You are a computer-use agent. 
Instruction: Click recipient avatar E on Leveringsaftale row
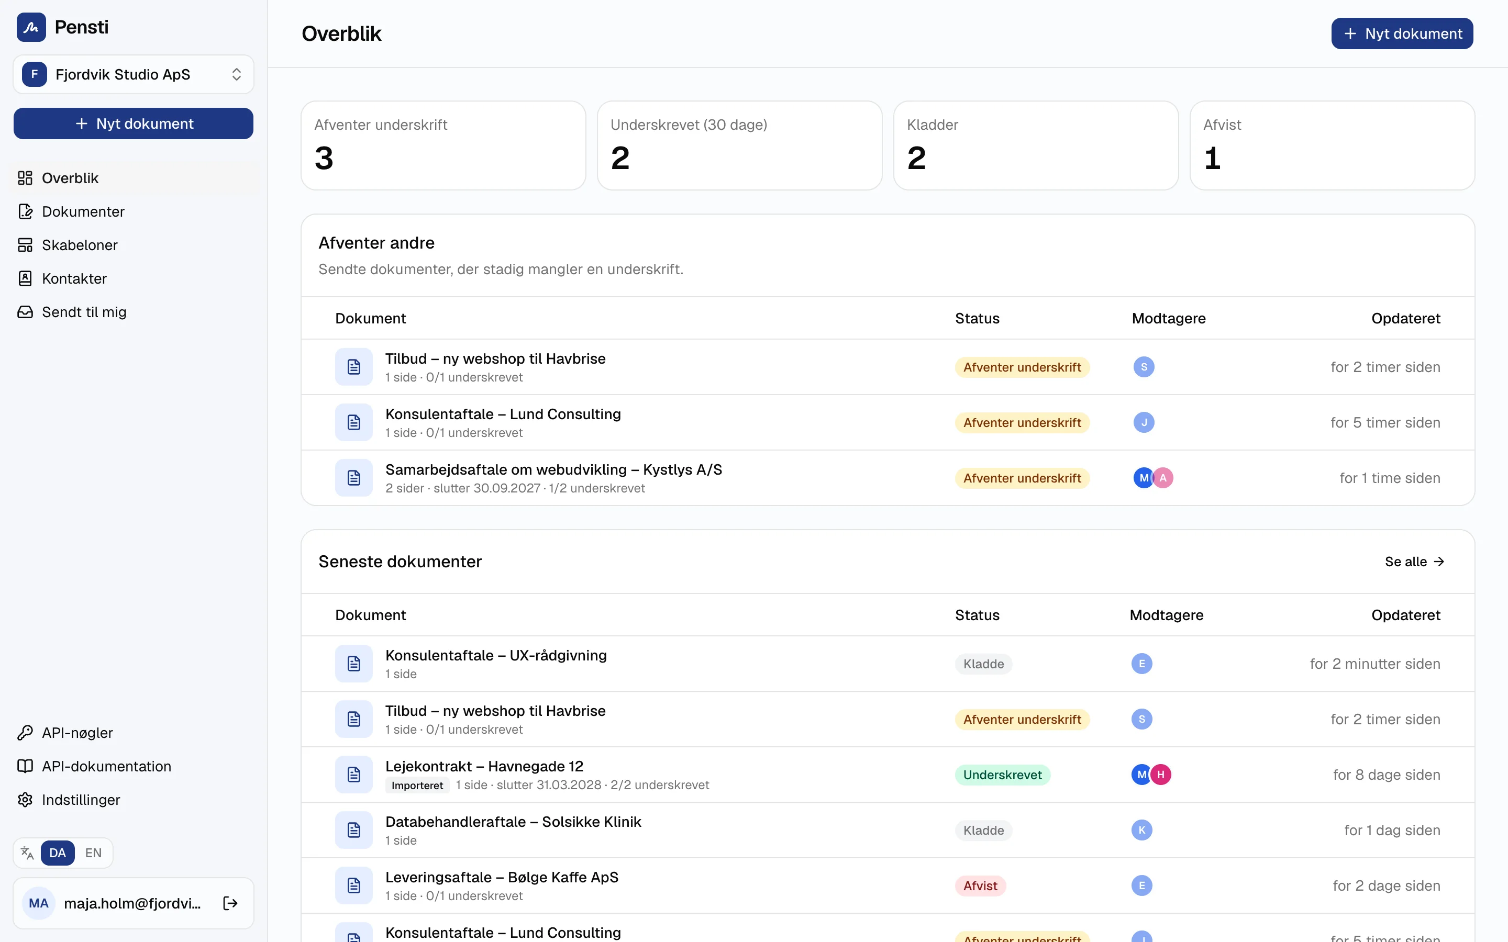(x=1141, y=885)
